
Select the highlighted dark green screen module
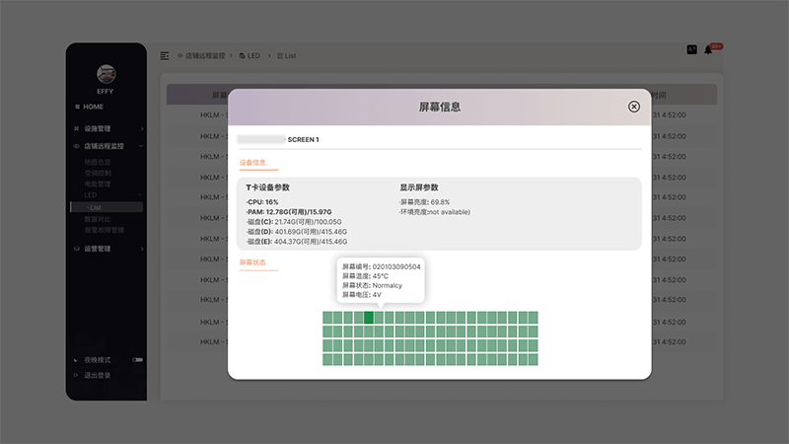coord(369,317)
